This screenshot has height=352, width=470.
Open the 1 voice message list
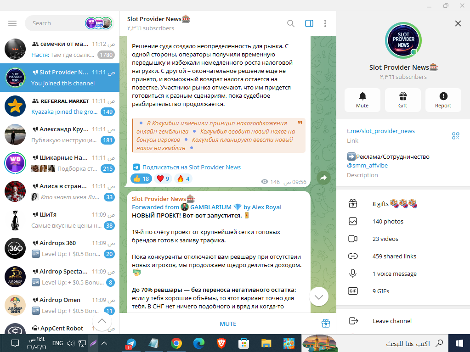click(x=403, y=274)
